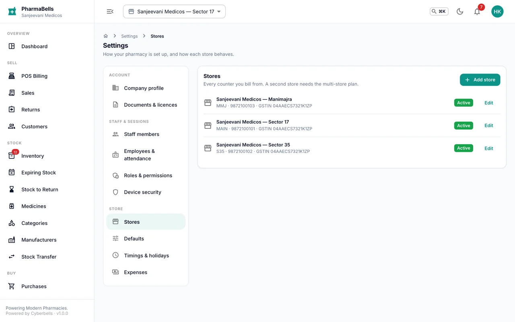The image size is (515, 322).
Task: Click the Sanjeevani Medicos — Sector 35 store name
Action: point(253,145)
